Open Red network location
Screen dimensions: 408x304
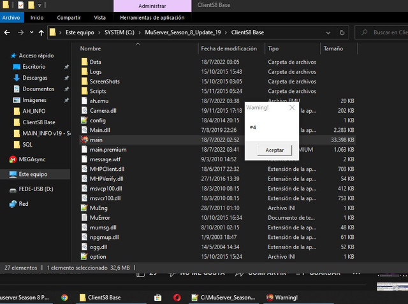24,204
